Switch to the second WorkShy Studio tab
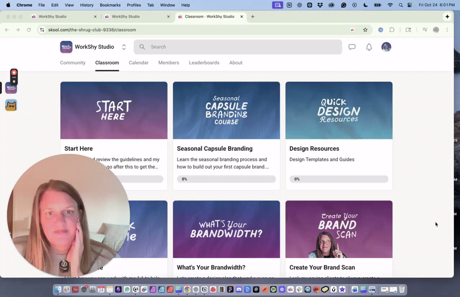Viewport: 460px width, 297px height. coord(137,17)
